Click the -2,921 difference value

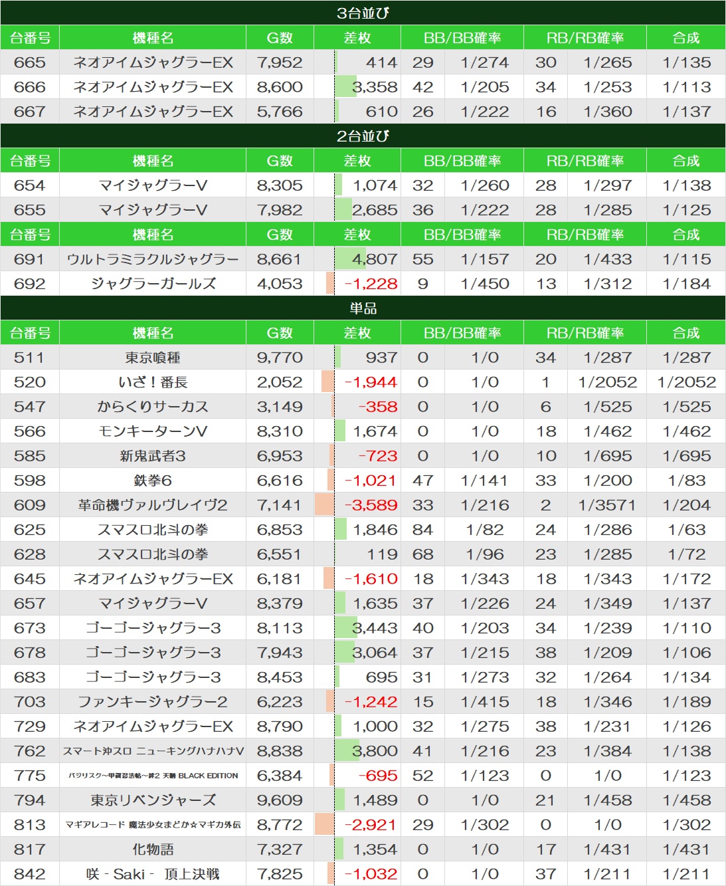coord(371,825)
